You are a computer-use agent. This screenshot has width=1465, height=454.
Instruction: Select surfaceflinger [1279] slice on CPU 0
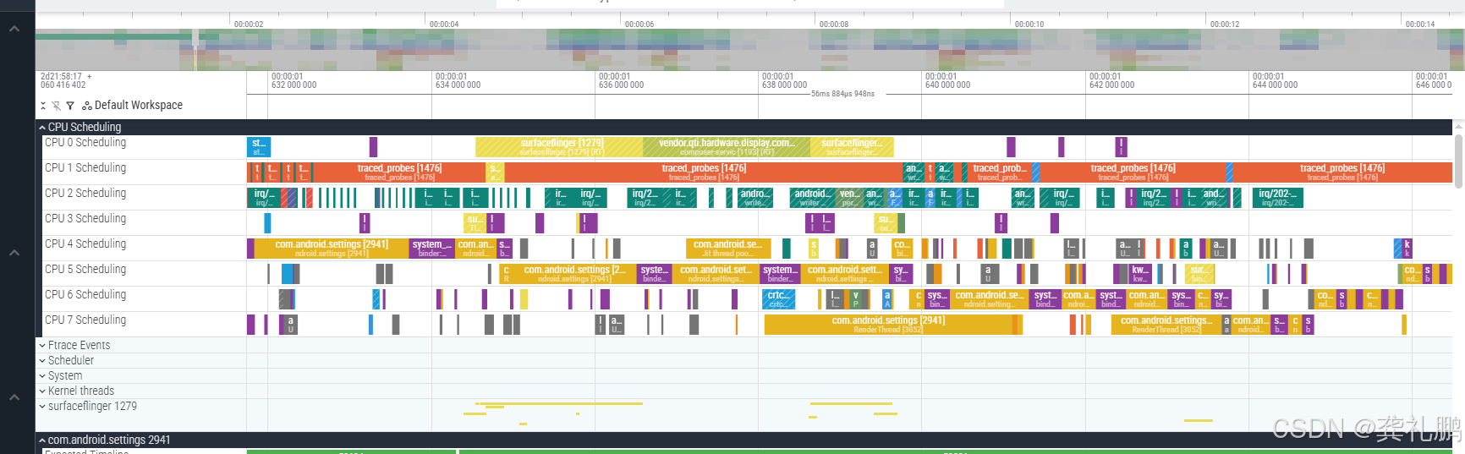tap(560, 147)
